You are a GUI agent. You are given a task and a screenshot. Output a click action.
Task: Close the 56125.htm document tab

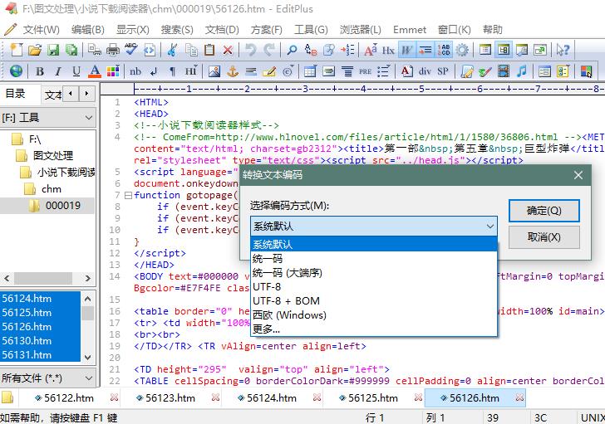pyautogui.click(x=418, y=397)
